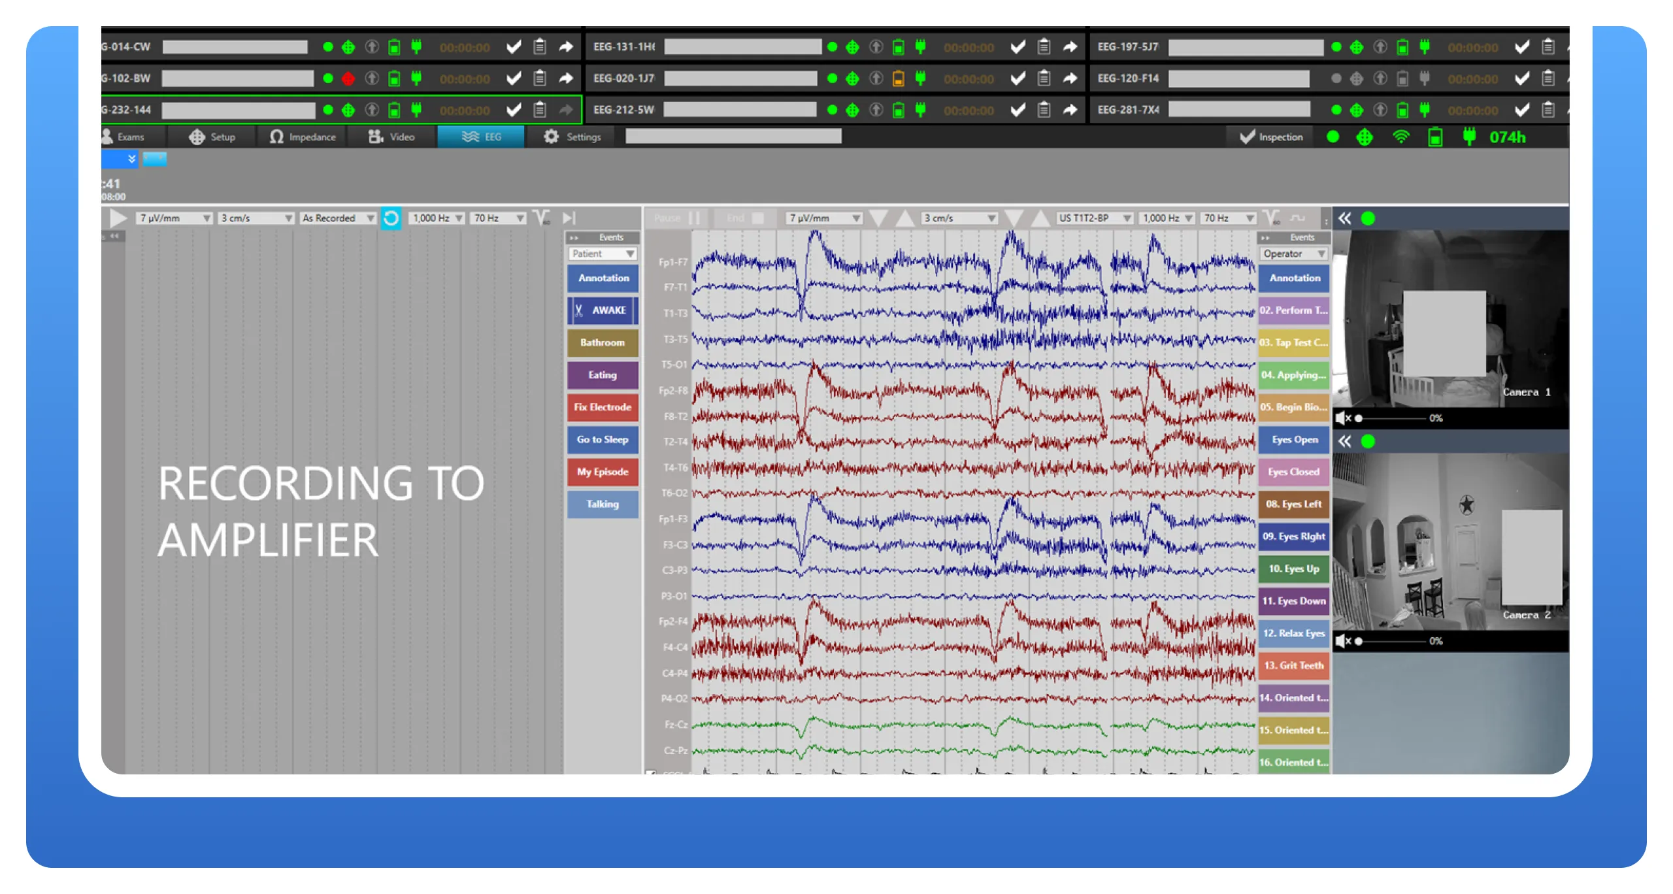The image size is (1673, 894).
Task: Click the Fix Electrode event button
Action: coord(603,407)
